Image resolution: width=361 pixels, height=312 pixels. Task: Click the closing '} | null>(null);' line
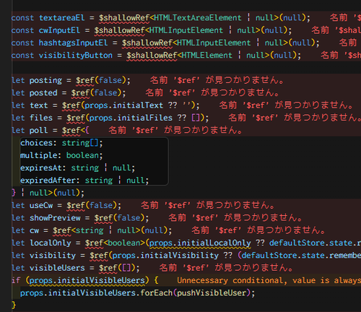coord(48,193)
